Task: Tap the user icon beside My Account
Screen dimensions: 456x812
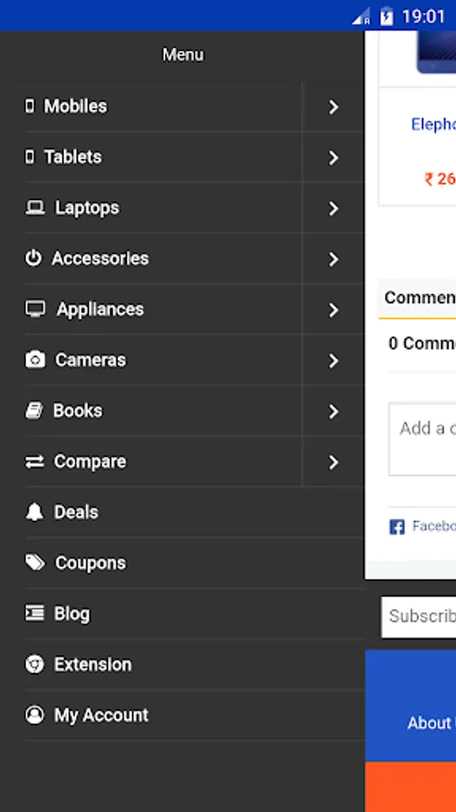Action: pos(34,715)
